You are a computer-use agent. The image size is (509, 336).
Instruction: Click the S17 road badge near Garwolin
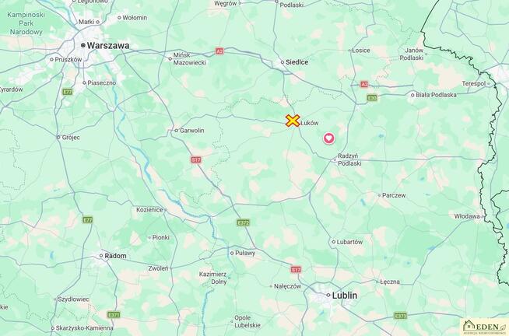click(x=196, y=159)
